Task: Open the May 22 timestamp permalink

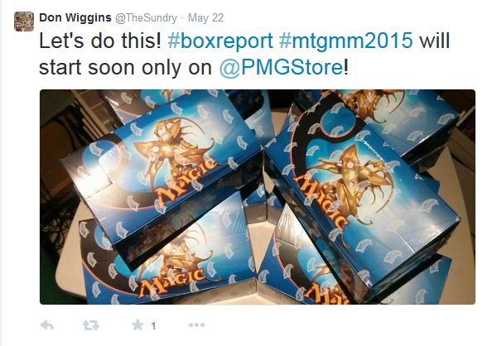Action: pyautogui.click(x=205, y=18)
